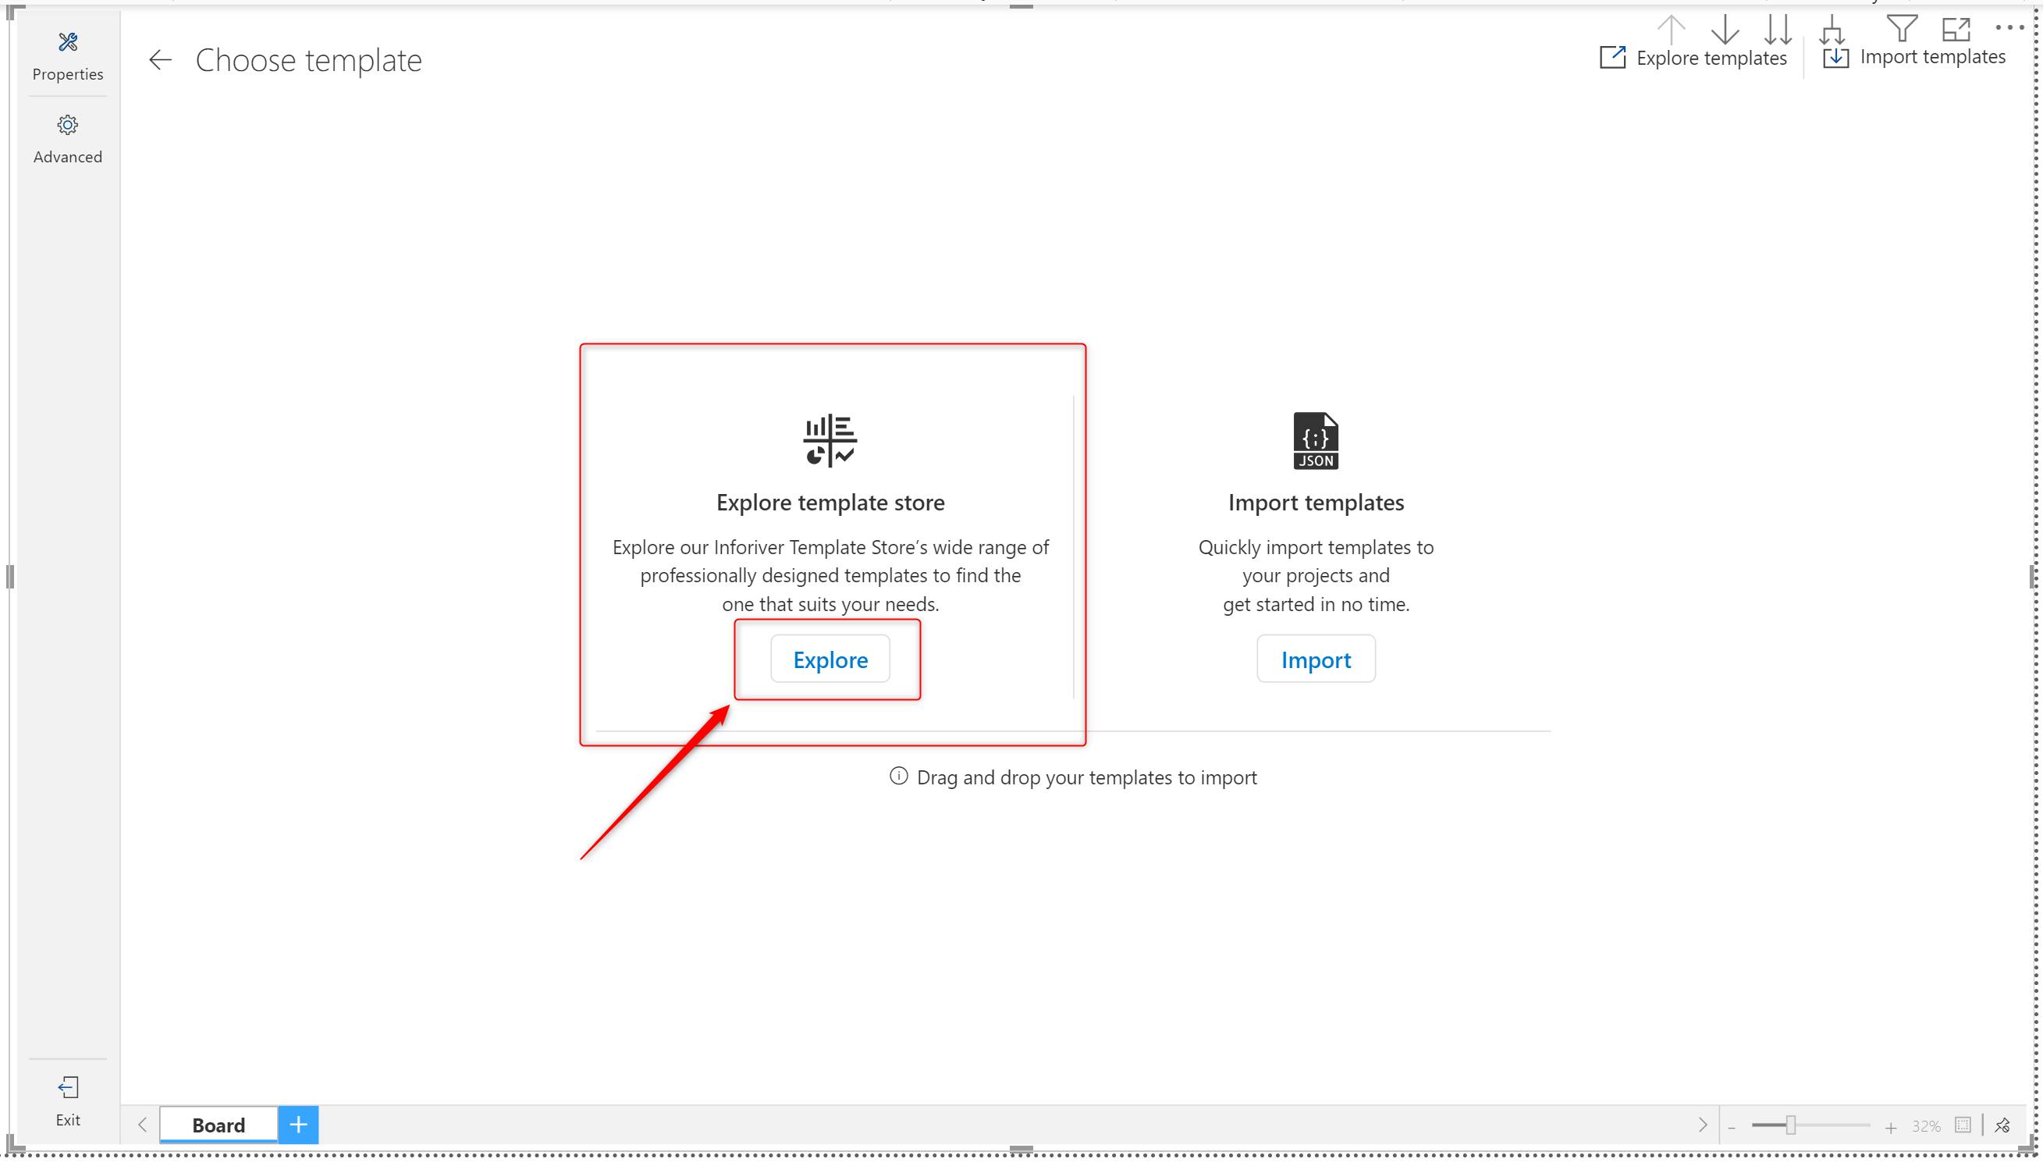Click Drag and drop your templates text
The image size is (2043, 1166).
pos(1086,777)
